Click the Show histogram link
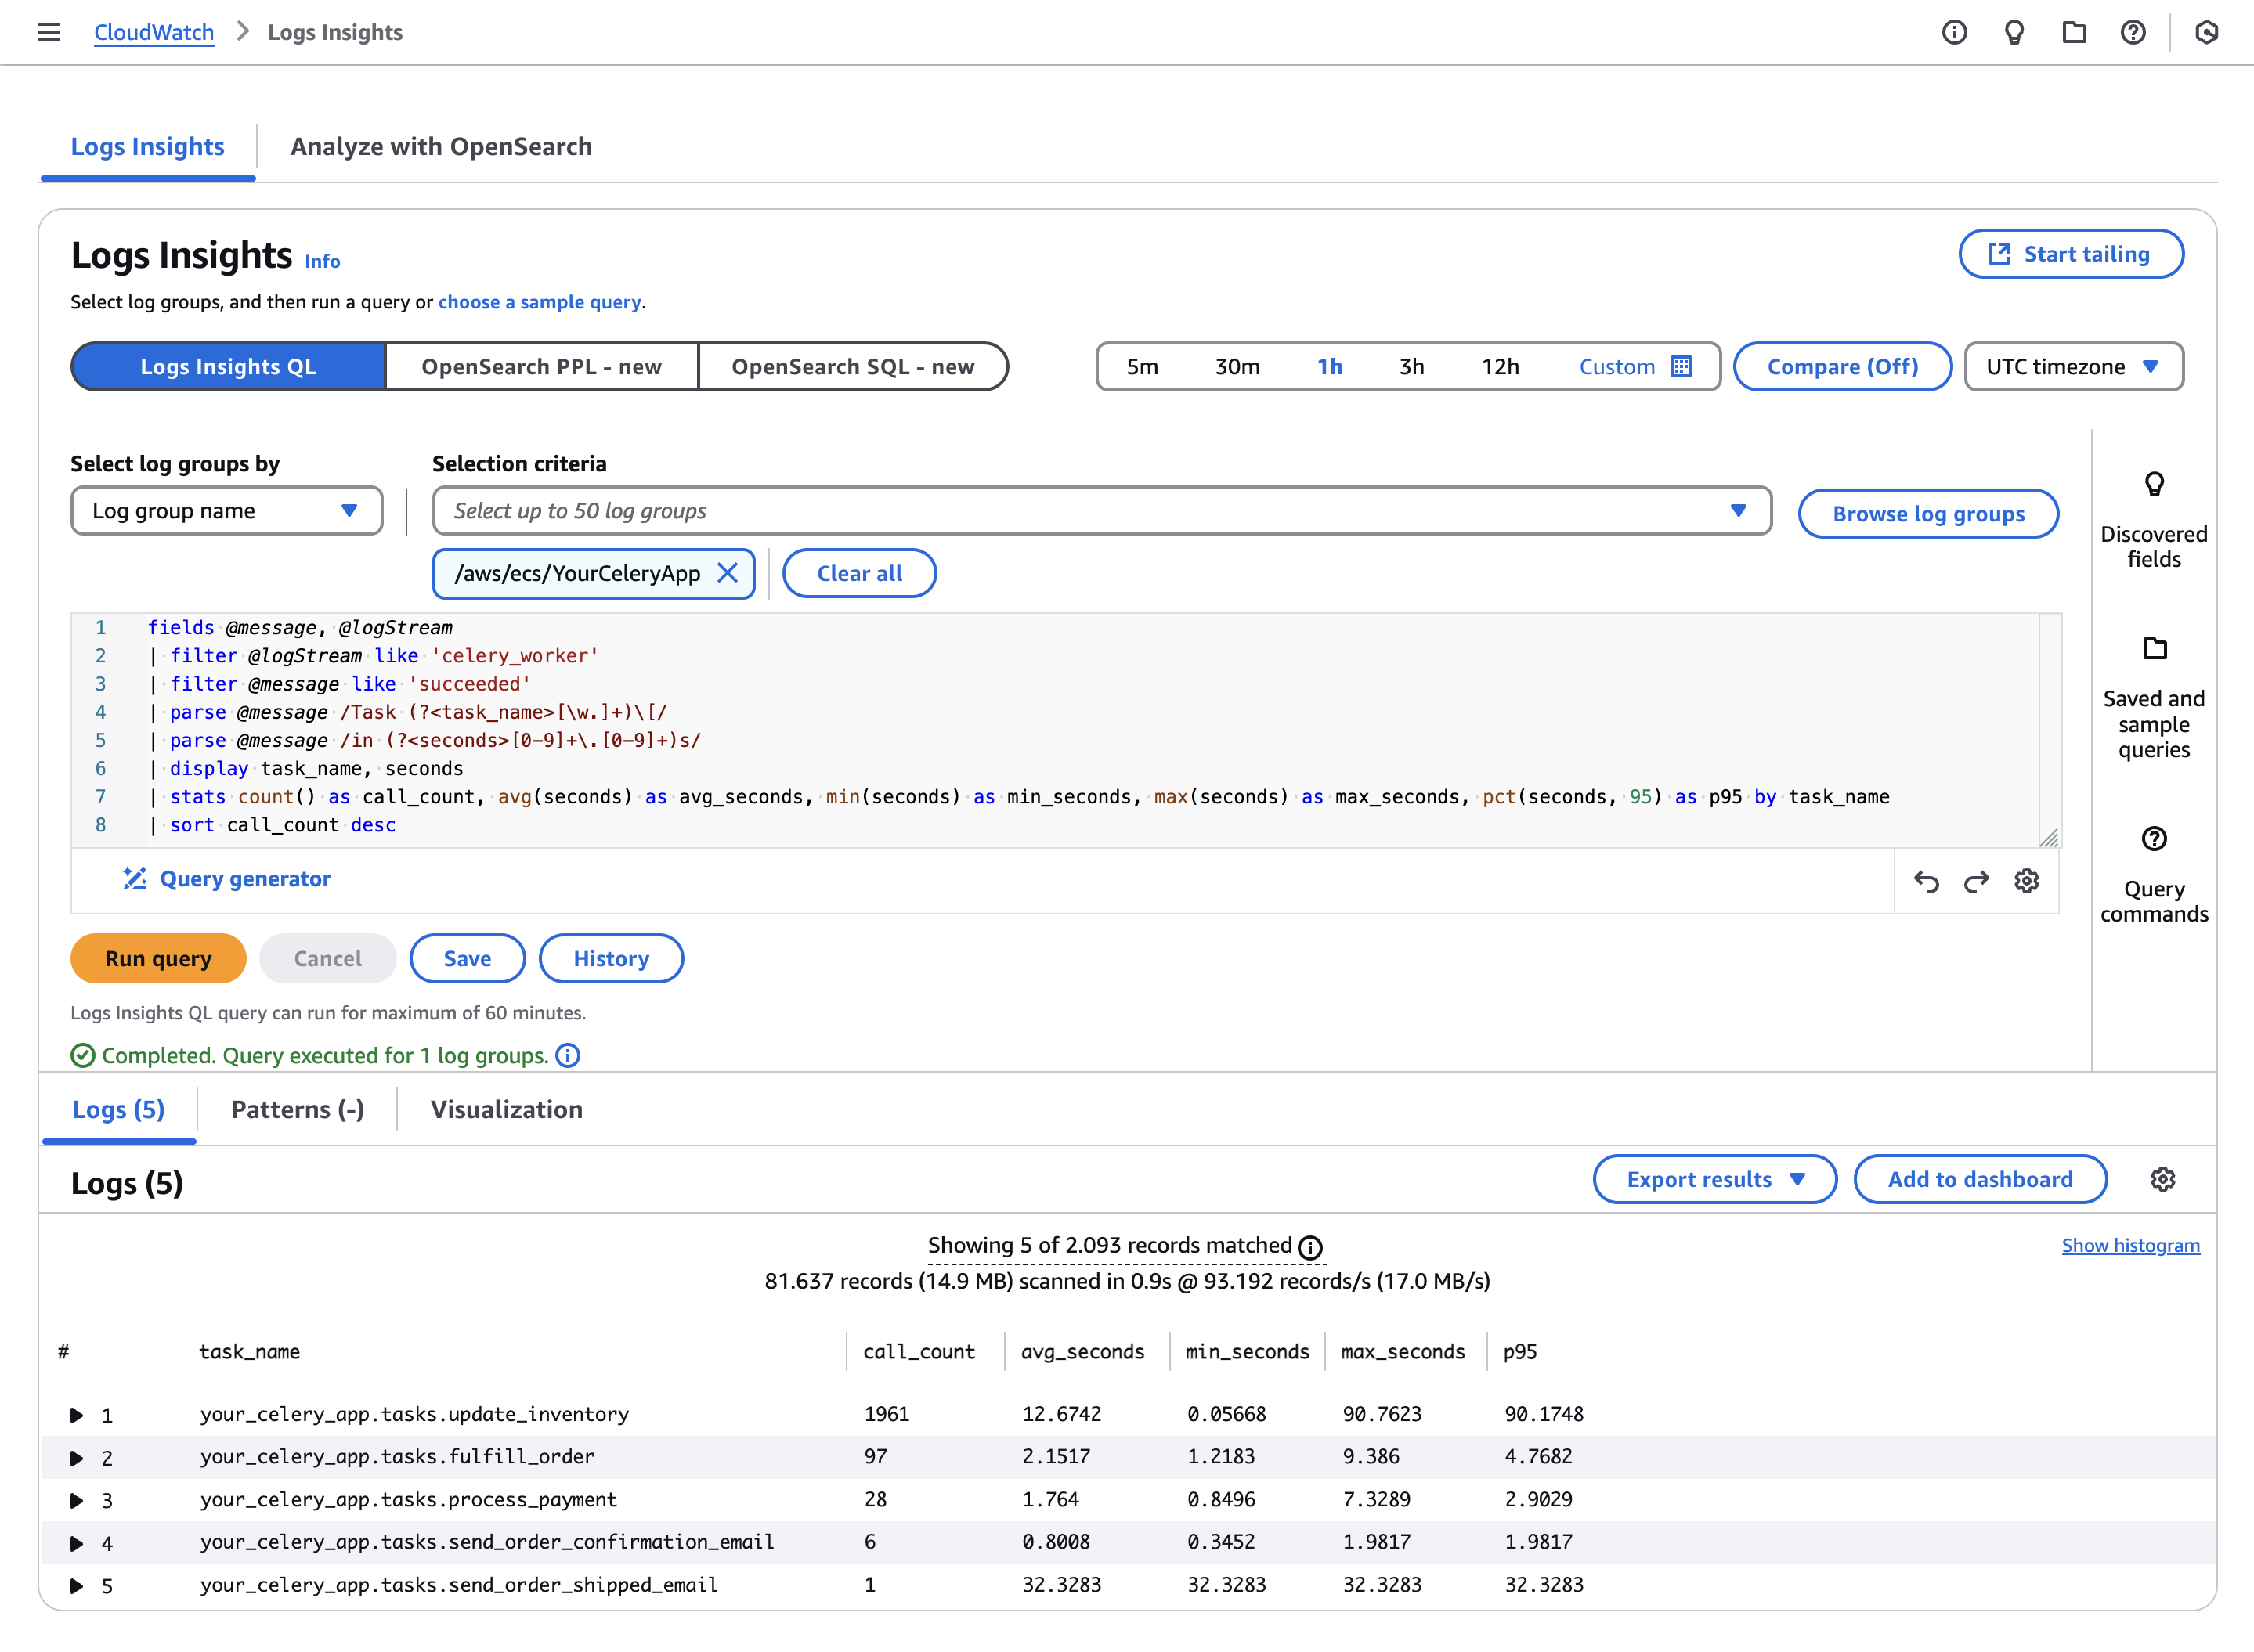Viewport: 2254px width, 1652px height. click(x=2132, y=1244)
